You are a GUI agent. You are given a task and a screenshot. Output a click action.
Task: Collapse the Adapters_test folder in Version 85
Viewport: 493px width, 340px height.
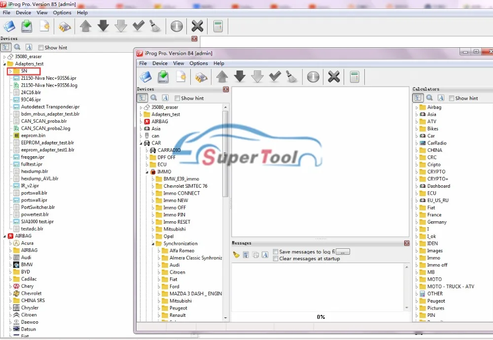coord(4,64)
